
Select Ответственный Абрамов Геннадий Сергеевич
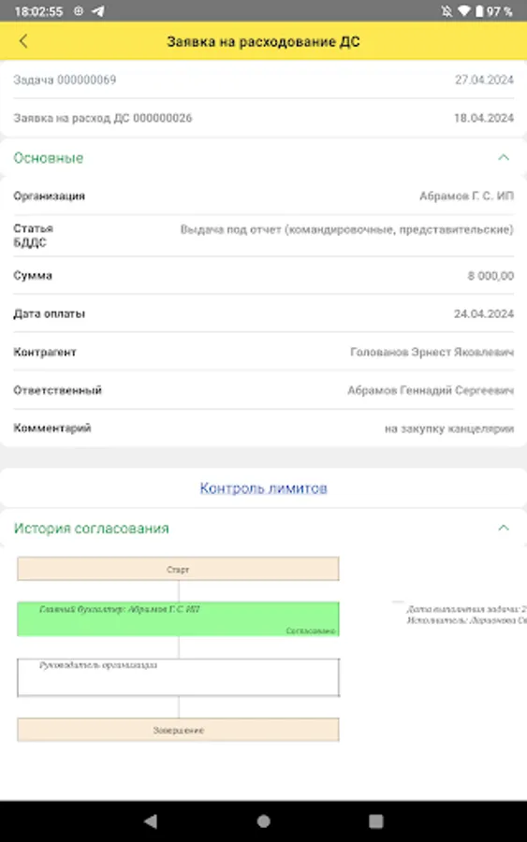(x=431, y=390)
